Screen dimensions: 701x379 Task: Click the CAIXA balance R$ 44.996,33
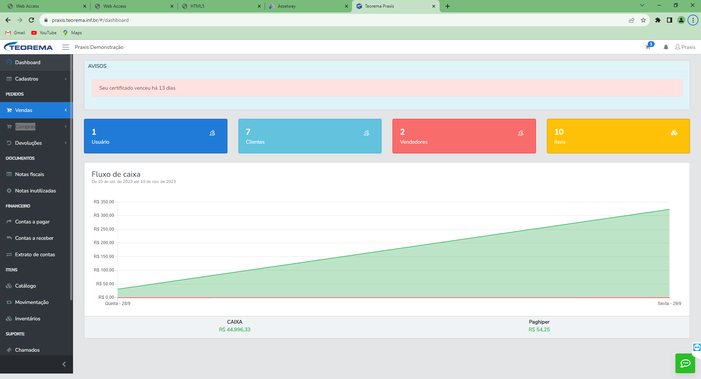coord(235,330)
